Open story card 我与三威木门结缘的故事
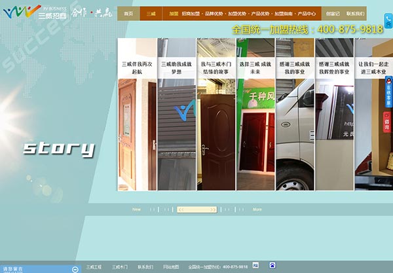This screenshot has height=273, width=393. 216,114
